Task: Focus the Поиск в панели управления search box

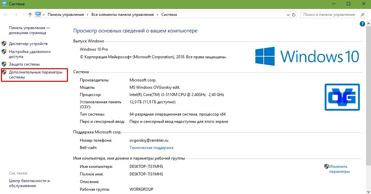Action: (x=334, y=15)
